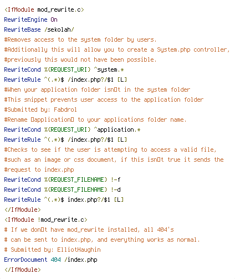This screenshot has width=235, height=279.
Task: Click the first %{REQUEST_URI} variable
Action: coord(68,69)
